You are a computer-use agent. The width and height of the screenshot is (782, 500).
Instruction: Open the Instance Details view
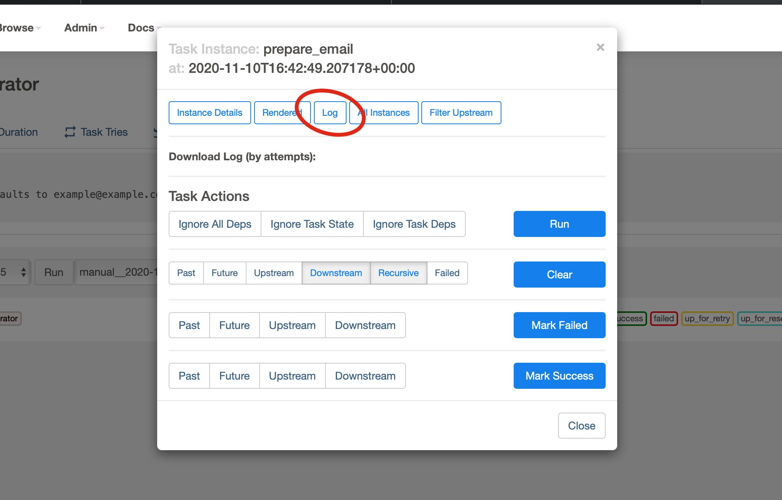pyautogui.click(x=210, y=113)
